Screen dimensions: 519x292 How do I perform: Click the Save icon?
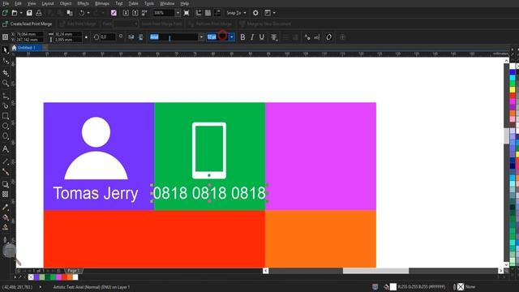29,13
